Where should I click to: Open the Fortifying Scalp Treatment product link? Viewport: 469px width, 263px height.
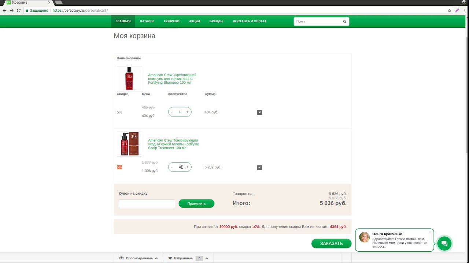click(x=174, y=144)
